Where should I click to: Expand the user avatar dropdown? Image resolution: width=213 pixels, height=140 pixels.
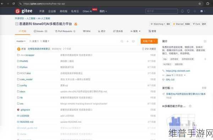(203, 11)
